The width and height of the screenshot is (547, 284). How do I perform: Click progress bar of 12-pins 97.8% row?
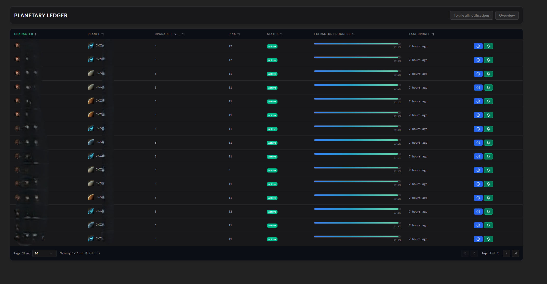point(357,209)
